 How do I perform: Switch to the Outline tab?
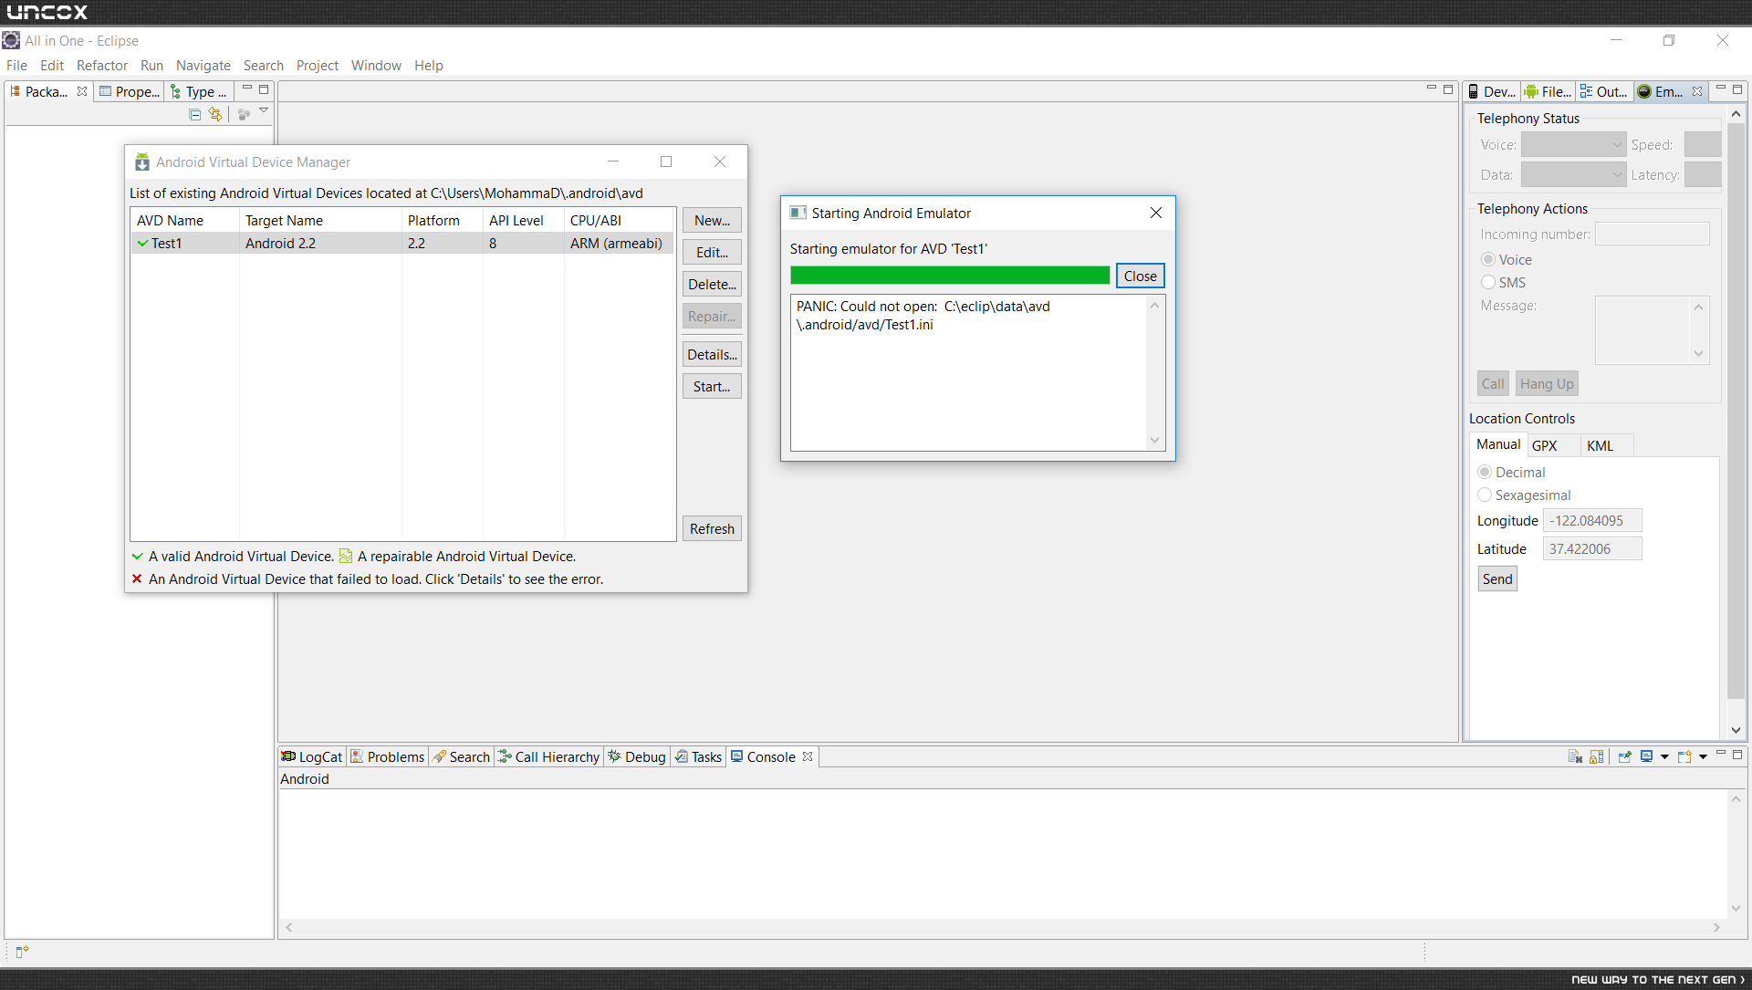pyautogui.click(x=1604, y=91)
